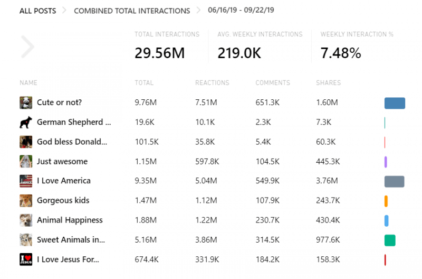Click the Cute or not? page avatar
422x279 pixels.
26,103
